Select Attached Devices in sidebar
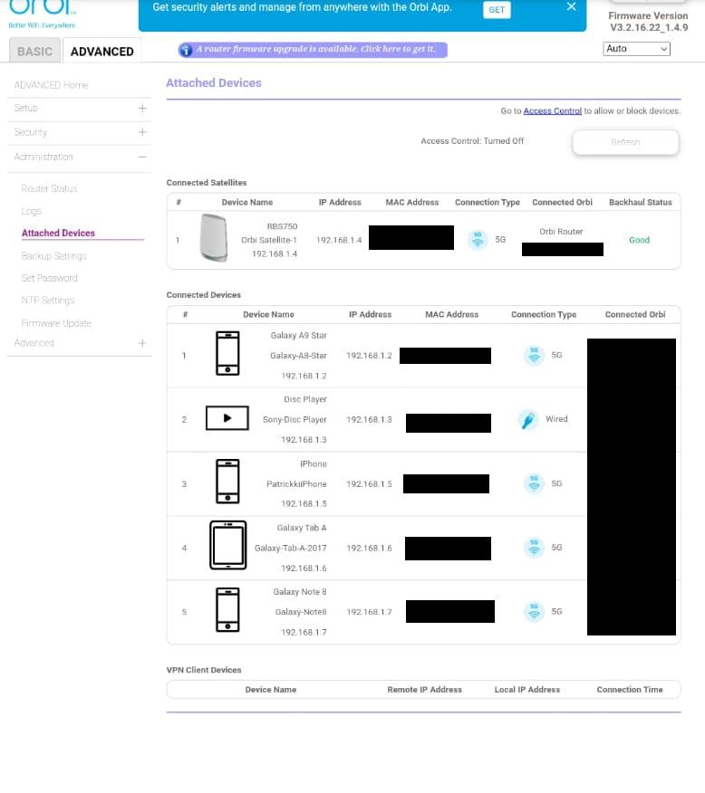Screen dimensions: 705x793 pos(58,234)
